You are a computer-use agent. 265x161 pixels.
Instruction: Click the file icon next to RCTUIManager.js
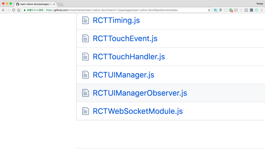(x=85, y=75)
